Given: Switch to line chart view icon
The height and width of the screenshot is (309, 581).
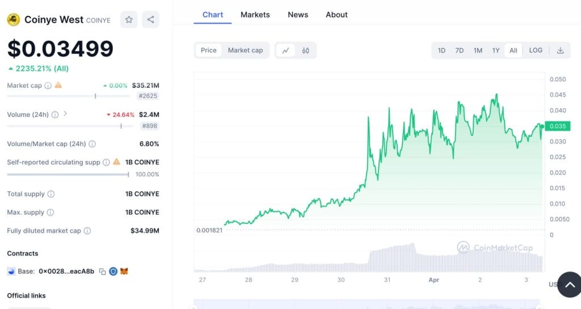Looking at the screenshot, I should pos(285,50).
